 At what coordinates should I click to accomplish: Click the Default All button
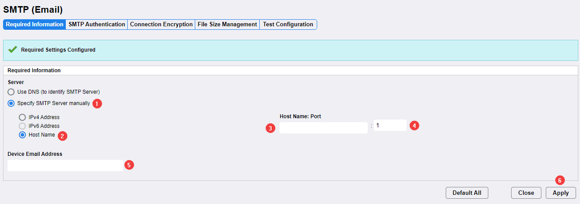pos(467,193)
